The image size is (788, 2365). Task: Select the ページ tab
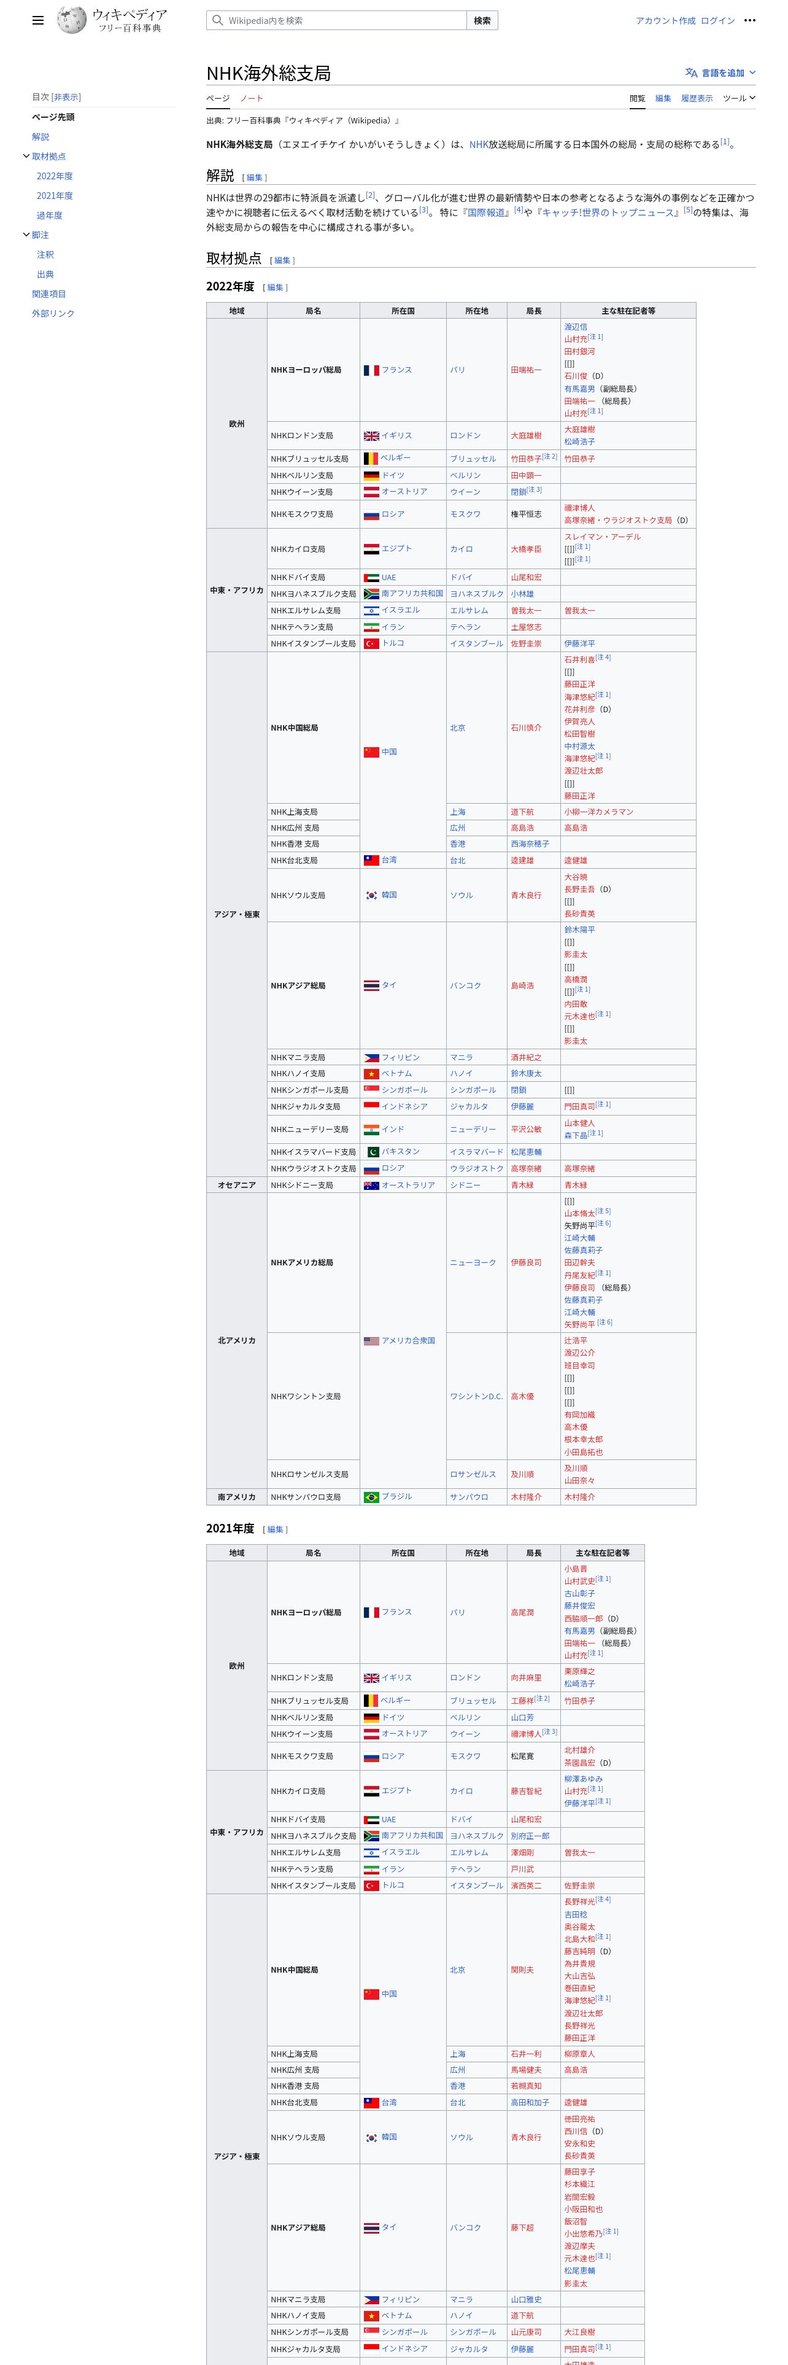[217, 98]
